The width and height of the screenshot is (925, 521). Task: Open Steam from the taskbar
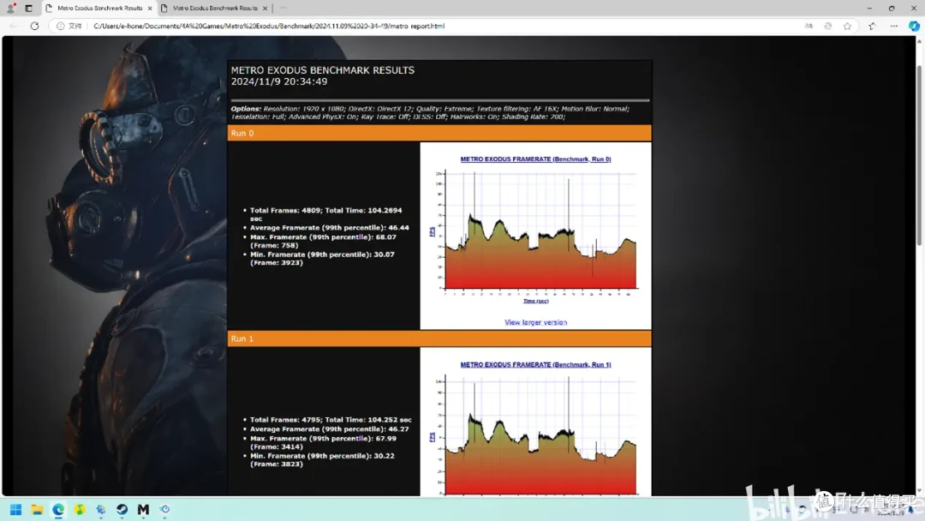pos(122,509)
